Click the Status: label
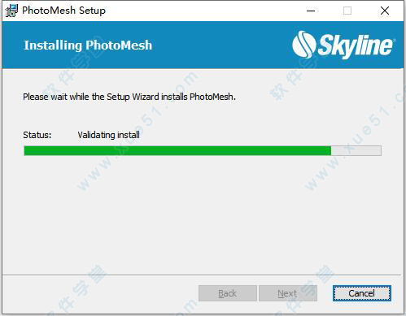Screen dimensions: 406x316 point(37,135)
